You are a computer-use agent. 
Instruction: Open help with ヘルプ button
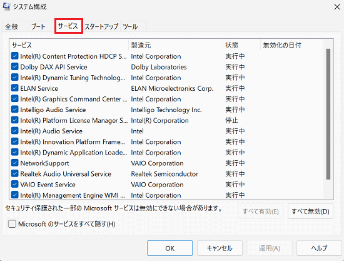(x=319, y=248)
